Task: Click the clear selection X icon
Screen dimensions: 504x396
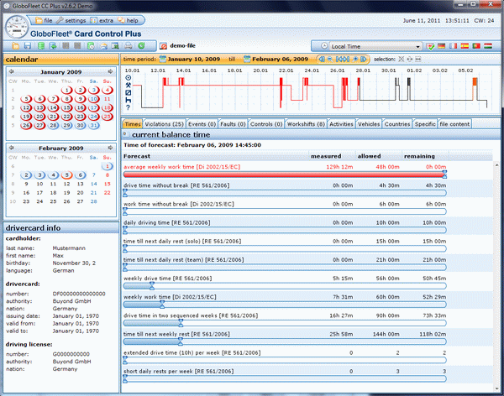Action: [x=402, y=59]
